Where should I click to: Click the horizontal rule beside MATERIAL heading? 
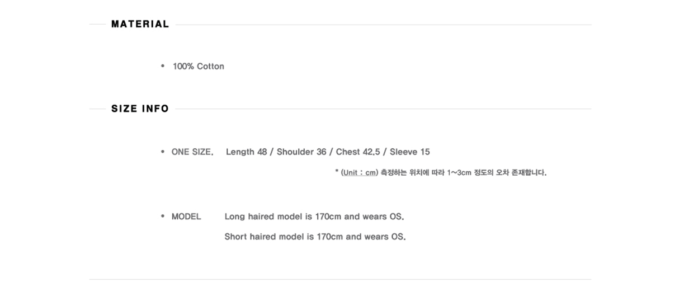point(383,25)
